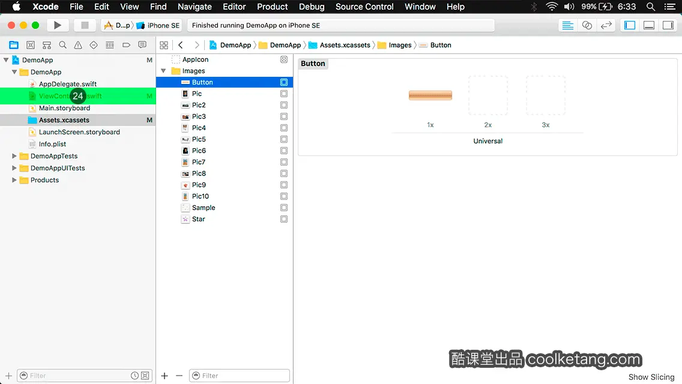
Task: Open the Symbol navigator icon
Action: [x=47, y=45]
